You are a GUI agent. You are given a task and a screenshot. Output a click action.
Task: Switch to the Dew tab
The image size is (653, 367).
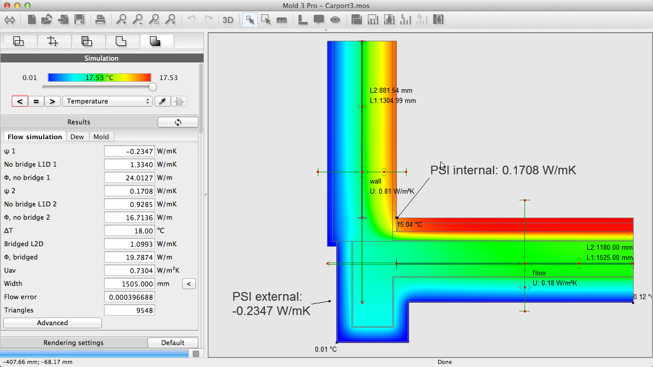tap(78, 136)
